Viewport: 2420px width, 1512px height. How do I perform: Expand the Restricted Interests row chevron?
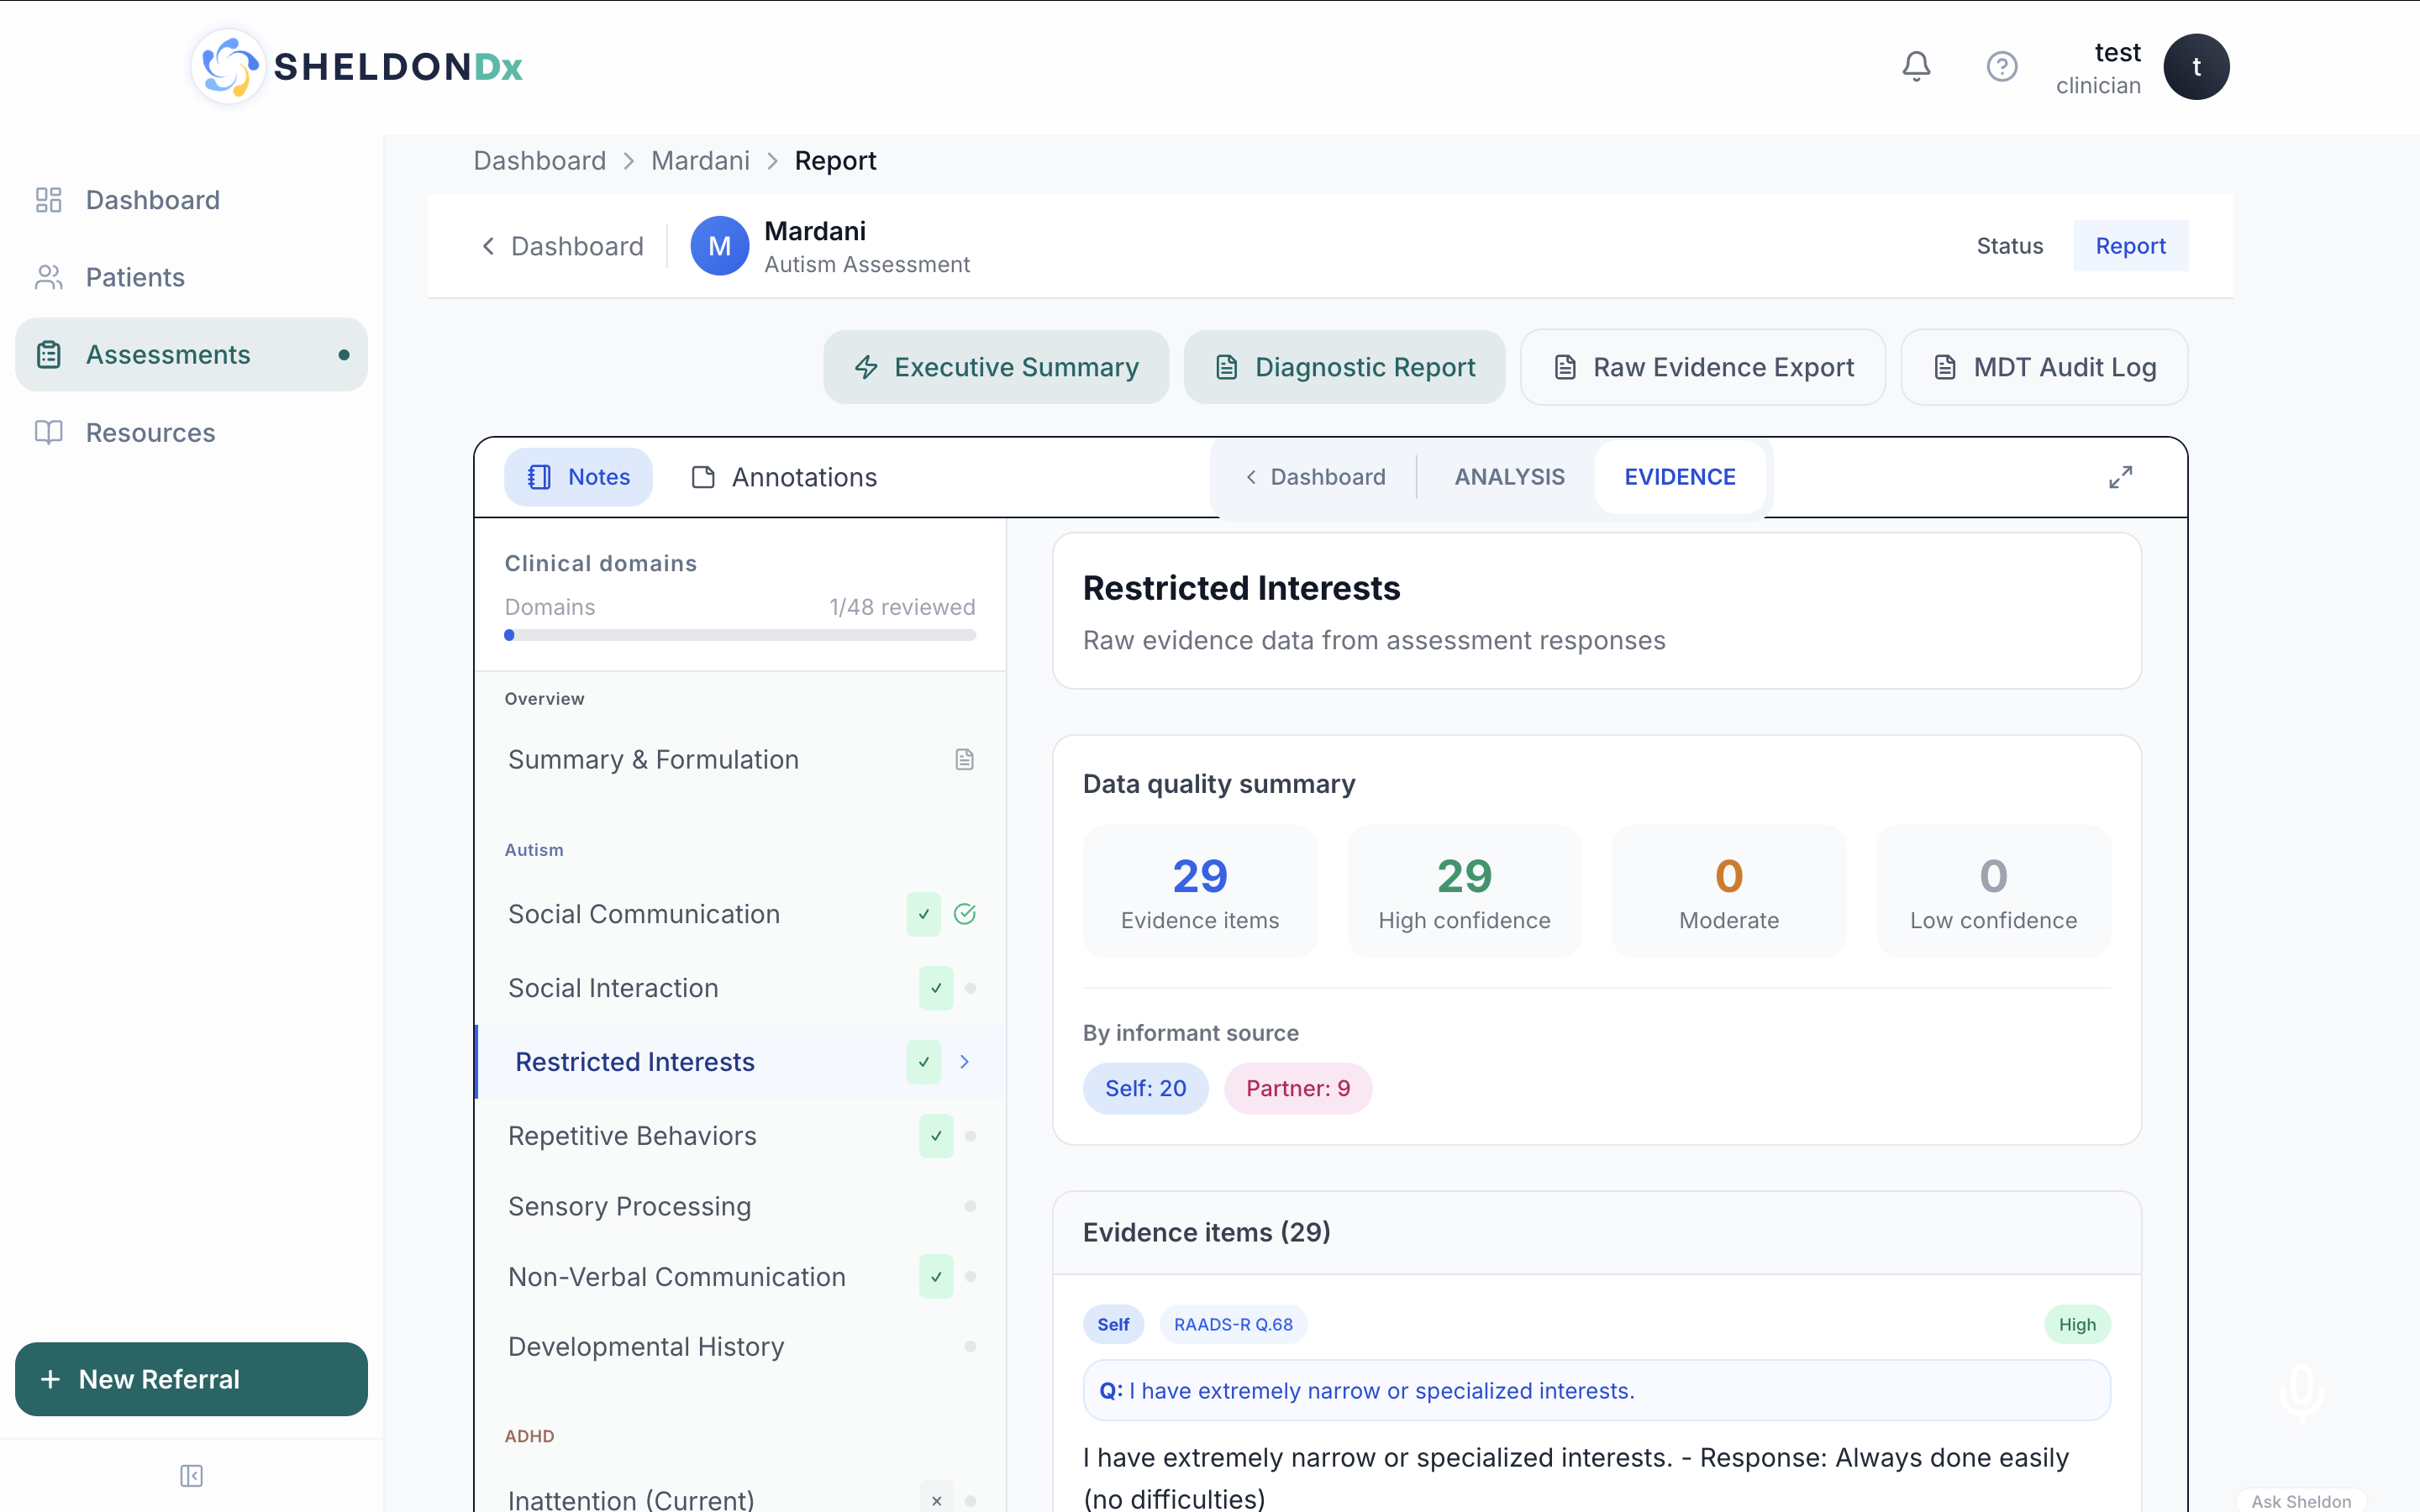(965, 1062)
